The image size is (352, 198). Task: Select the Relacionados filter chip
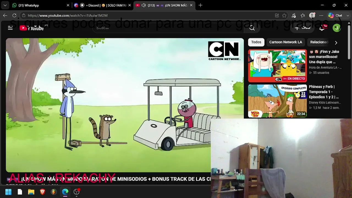pos(319,42)
